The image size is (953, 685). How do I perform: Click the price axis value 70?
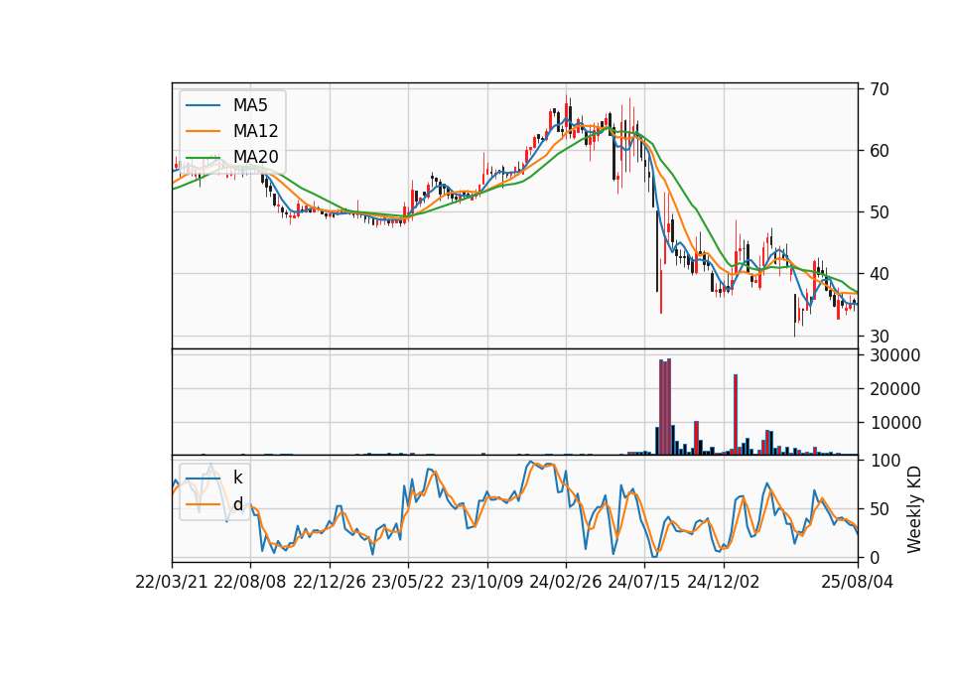[x=879, y=89]
